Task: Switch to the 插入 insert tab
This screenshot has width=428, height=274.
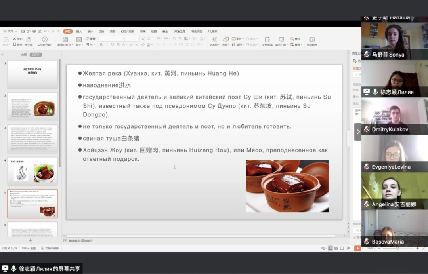Action: pyautogui.click(x=79, y=31)
